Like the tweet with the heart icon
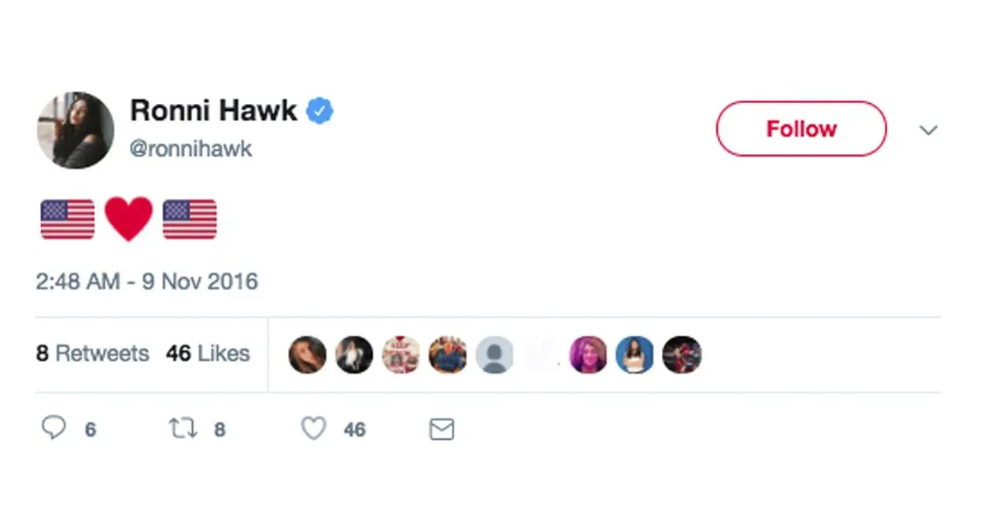The image size is (984, 531). coord(313,429)
